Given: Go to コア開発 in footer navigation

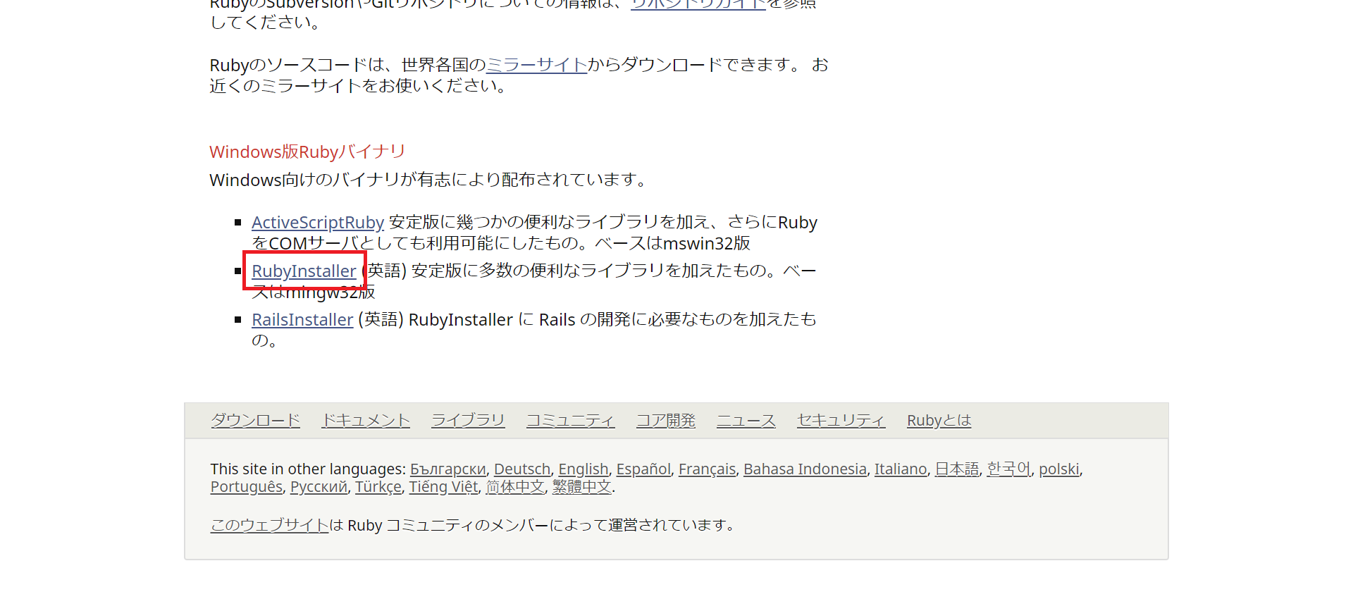Looking at the screenshot, I should tap(666, 420).
